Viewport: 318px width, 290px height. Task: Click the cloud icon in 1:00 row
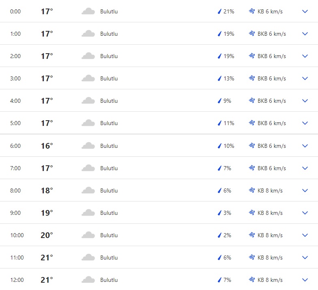(x=88, y=34)
